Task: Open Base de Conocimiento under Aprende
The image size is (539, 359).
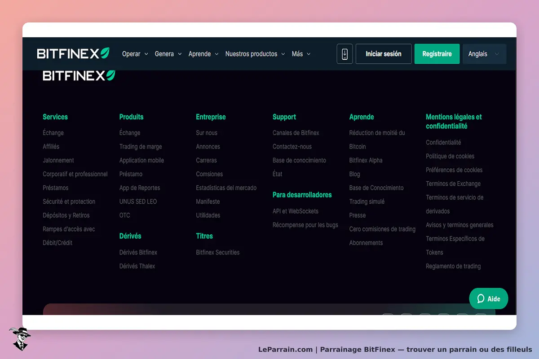Action: tap(376, 188)
